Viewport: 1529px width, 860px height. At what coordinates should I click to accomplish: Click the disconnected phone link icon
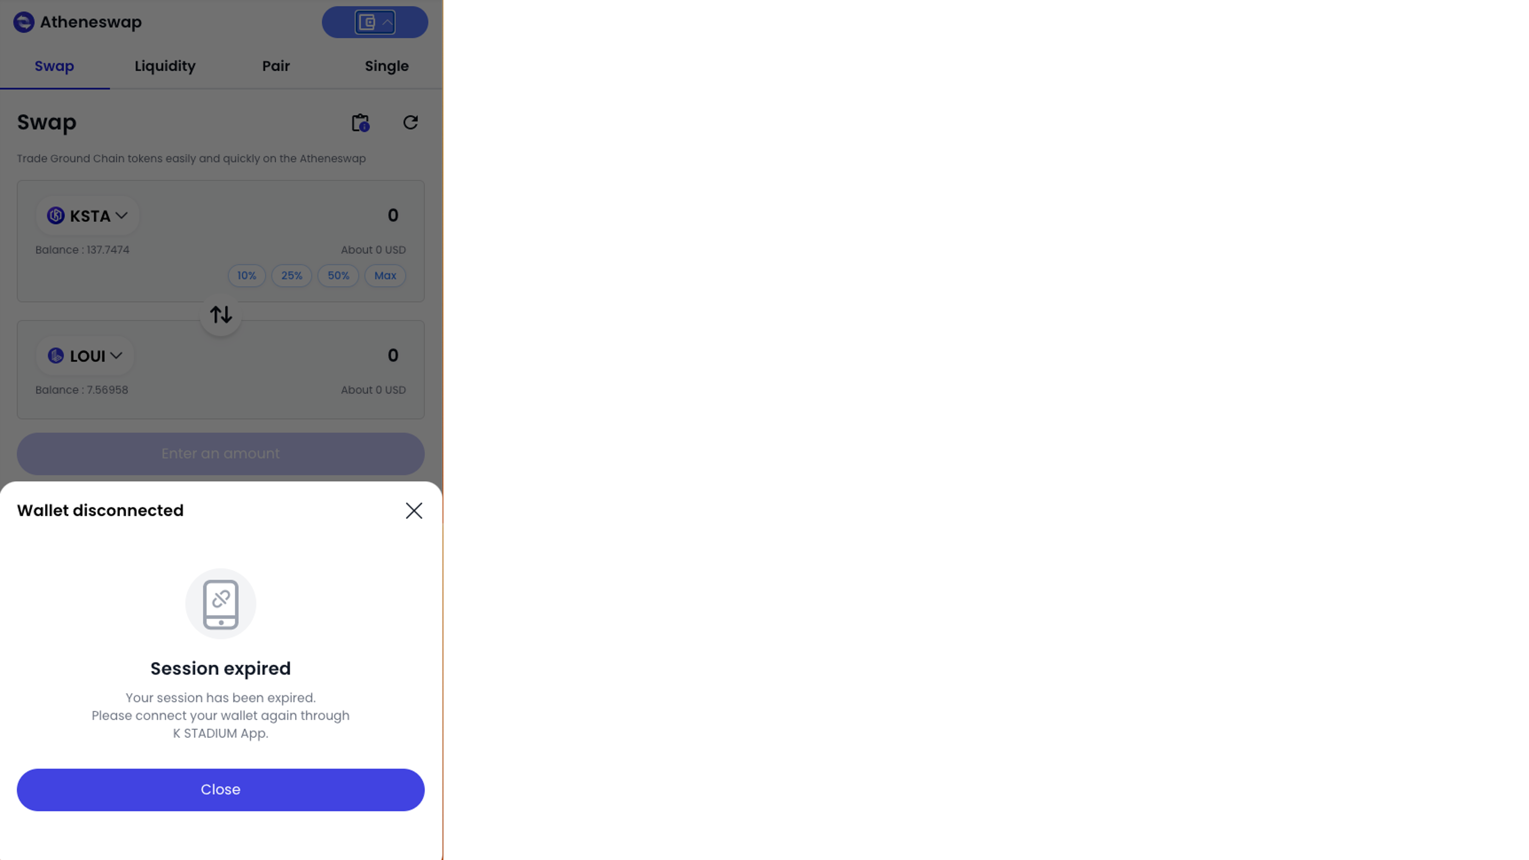tap(221, 604)
